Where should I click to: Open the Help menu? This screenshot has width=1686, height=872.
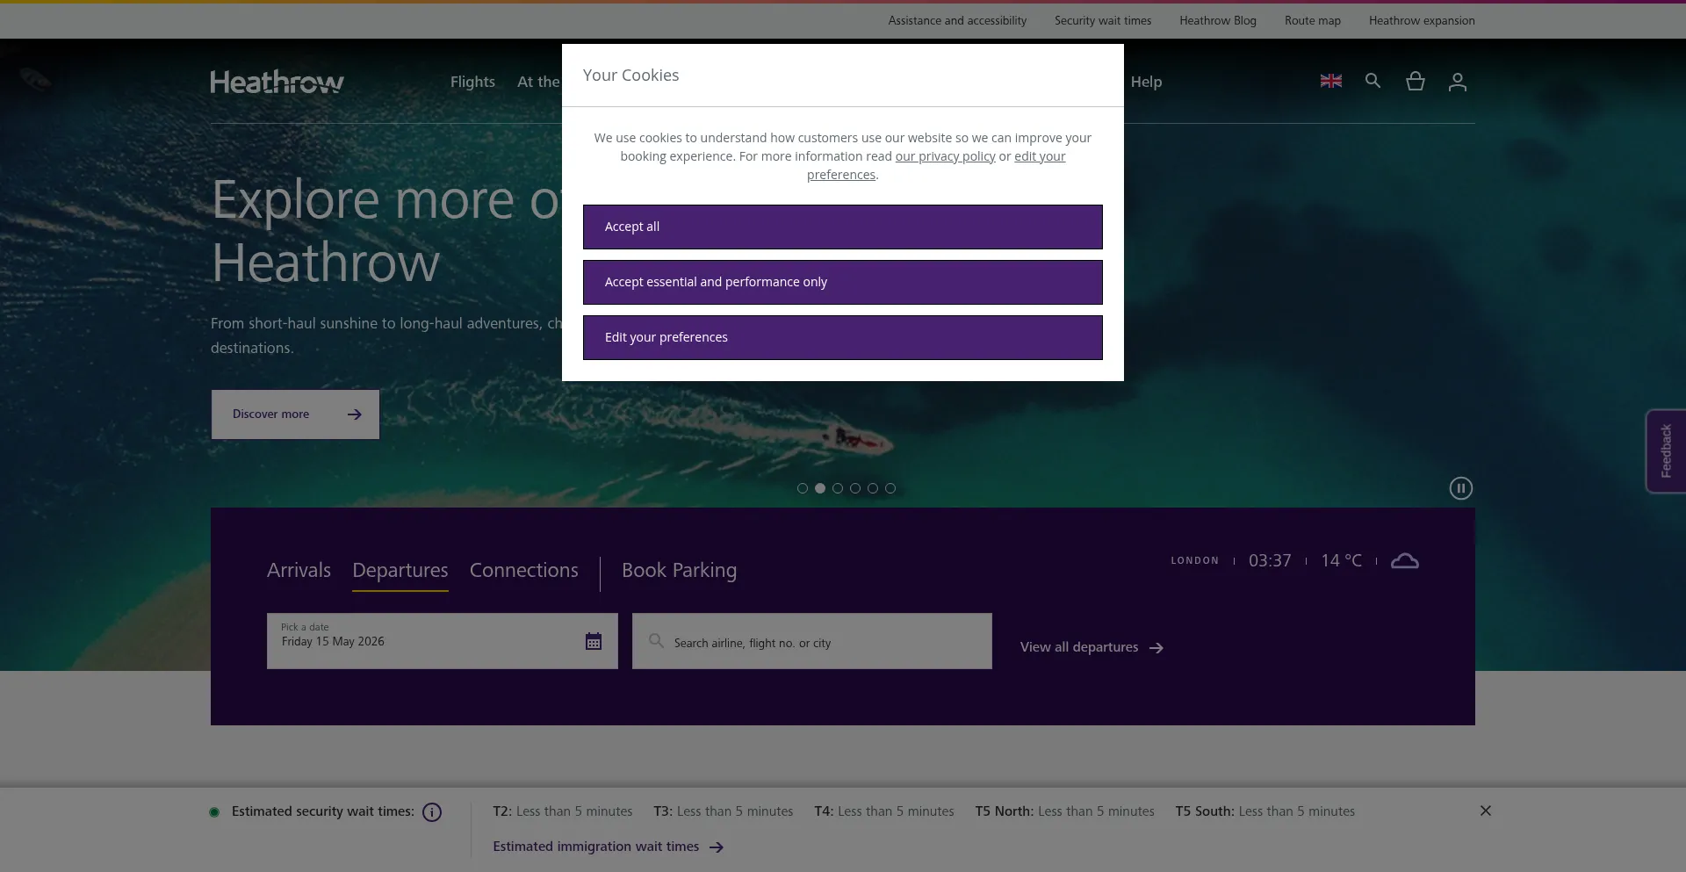1146,82
